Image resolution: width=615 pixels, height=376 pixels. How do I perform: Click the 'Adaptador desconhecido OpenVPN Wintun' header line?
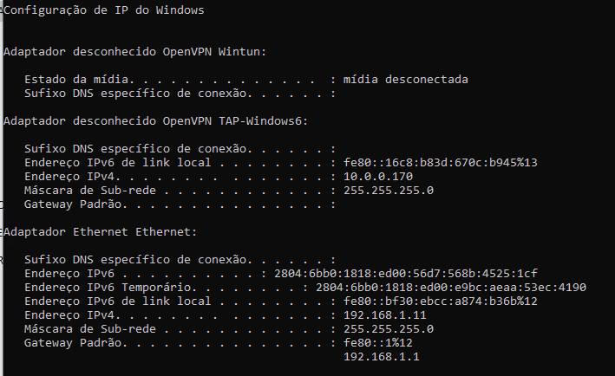pyautogui.click(x=135, y=52)
